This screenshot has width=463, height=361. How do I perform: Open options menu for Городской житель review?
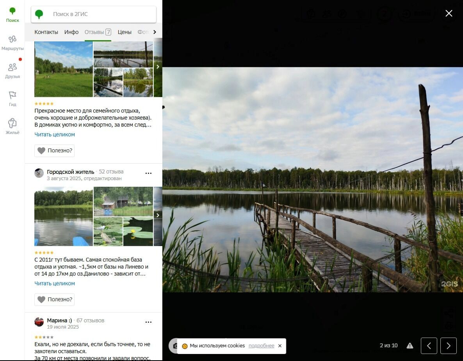pos(148,173)
